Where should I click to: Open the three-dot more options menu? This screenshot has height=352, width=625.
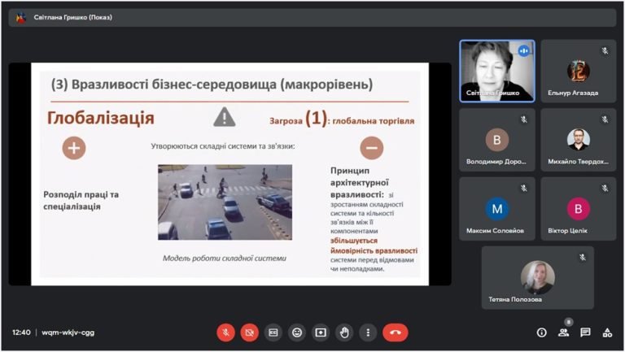point(368,332)
